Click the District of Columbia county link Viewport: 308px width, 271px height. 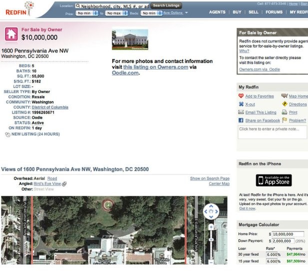pyautogui.click(x=50, y=107)
